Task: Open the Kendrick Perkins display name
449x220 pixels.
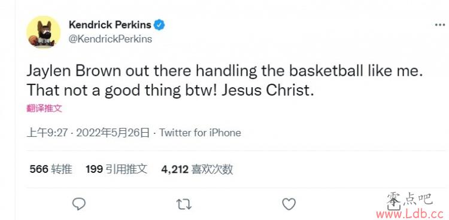Action: (x=110, y=25)
